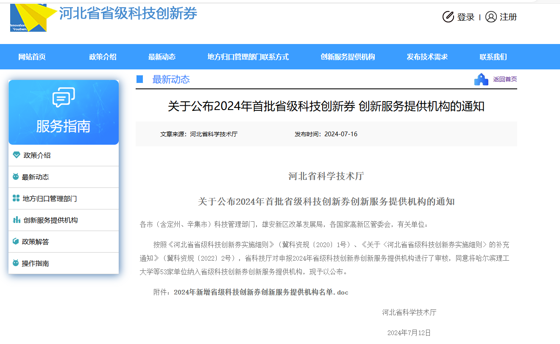Select 政策介绍 in the top navigation bar
The width and height of the screenshot is (560, 344).
pos(103,57)
